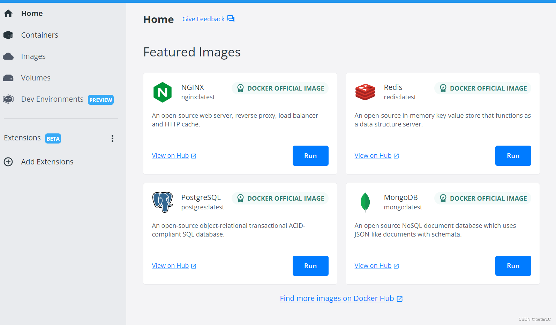Click external link icon beside MongoDB View on Hub
556x325 pixels.
tap(396, 266)
